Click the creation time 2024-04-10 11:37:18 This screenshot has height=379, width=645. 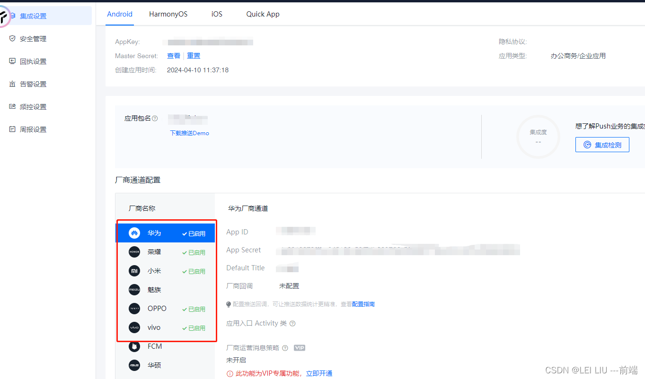198,70
